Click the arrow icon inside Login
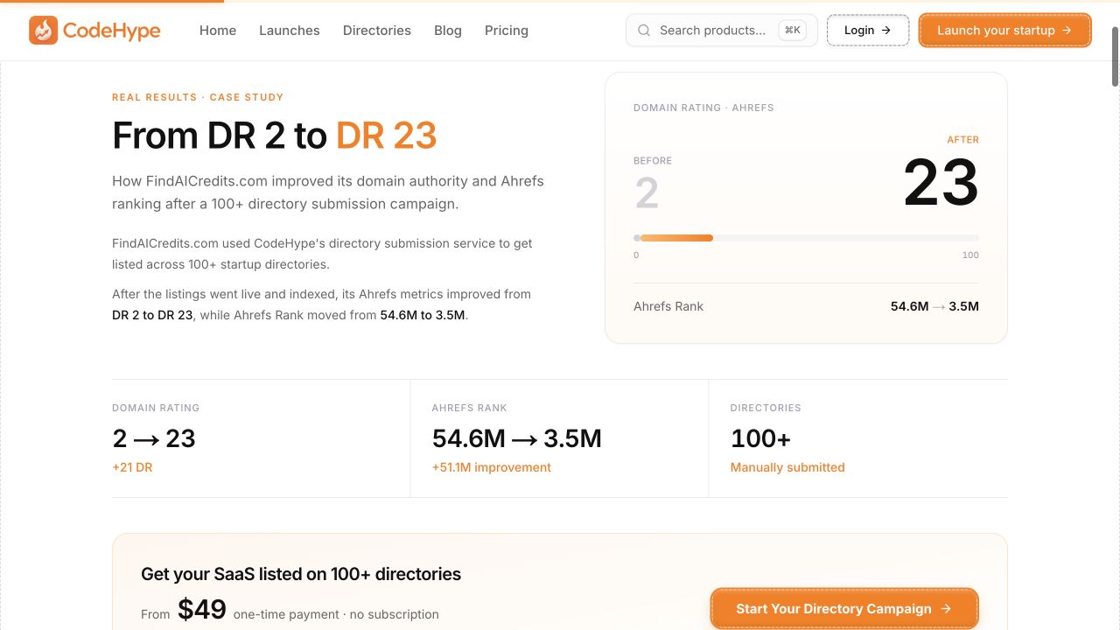 886,31
